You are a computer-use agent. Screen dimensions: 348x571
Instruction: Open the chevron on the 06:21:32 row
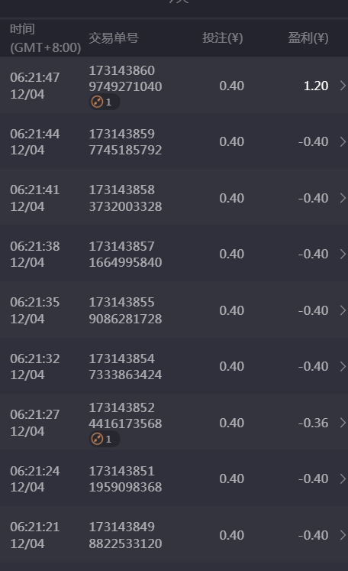(343, 366)
